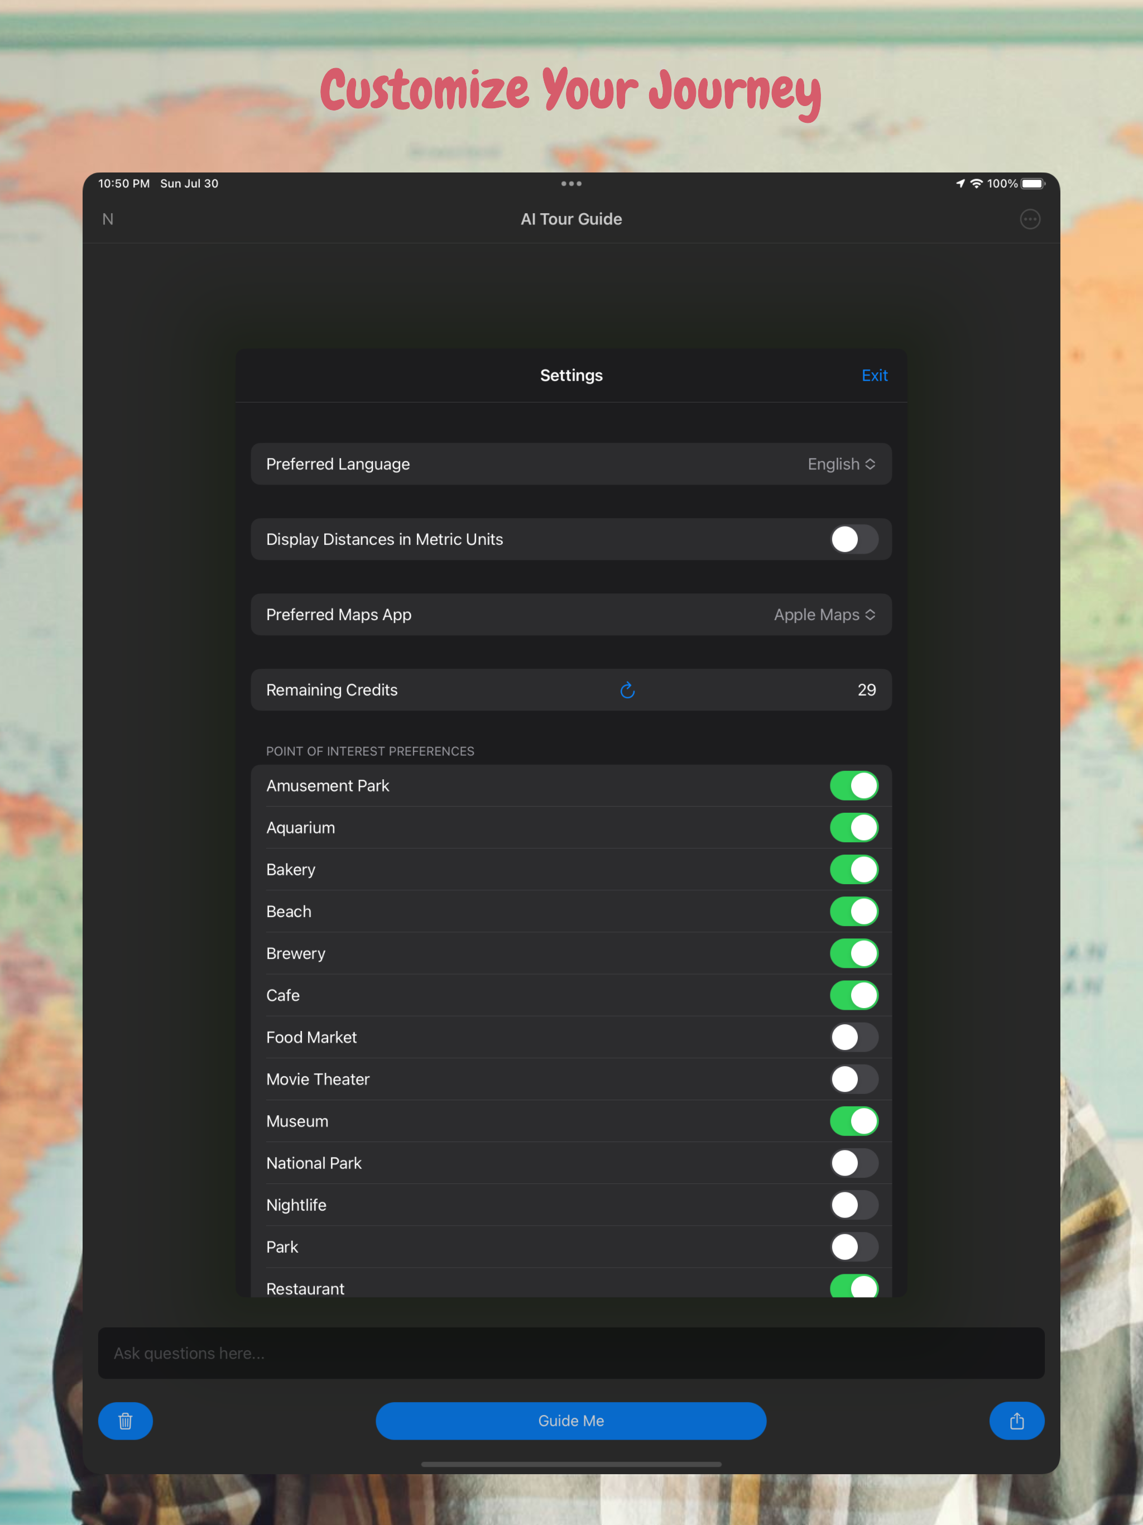Disable the Museum toggle
The height and width of the screenshot is (1525, 1143).
853,1121
